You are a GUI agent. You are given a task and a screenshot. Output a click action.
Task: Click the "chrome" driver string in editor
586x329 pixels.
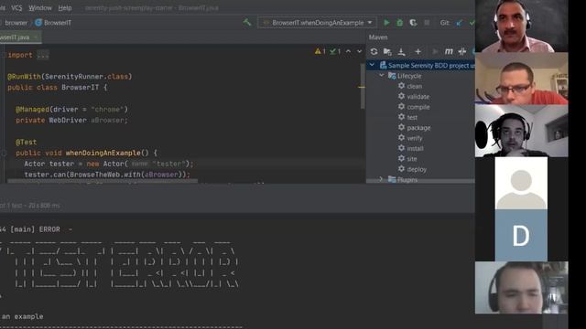tap(107, 110)
